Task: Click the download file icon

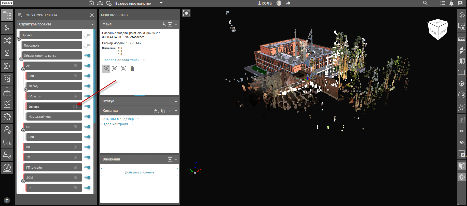Action: 163,24
